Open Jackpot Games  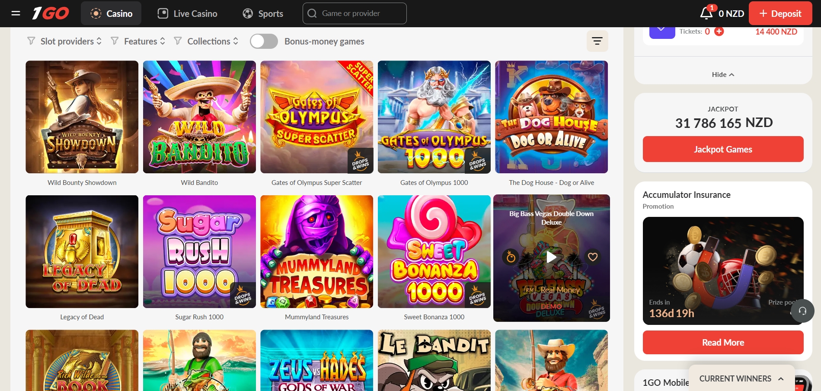coord(723,149)
